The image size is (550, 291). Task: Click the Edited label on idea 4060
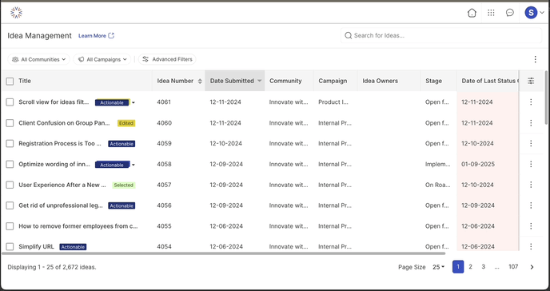pos(126,123)
